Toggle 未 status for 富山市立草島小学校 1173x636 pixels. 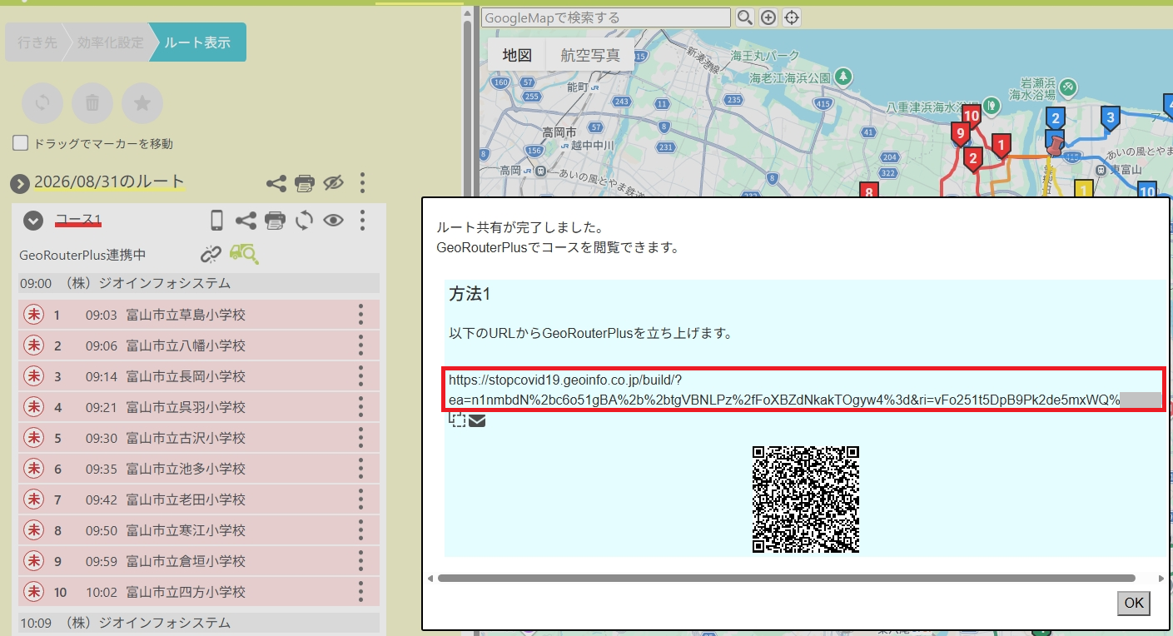[33, 315]
